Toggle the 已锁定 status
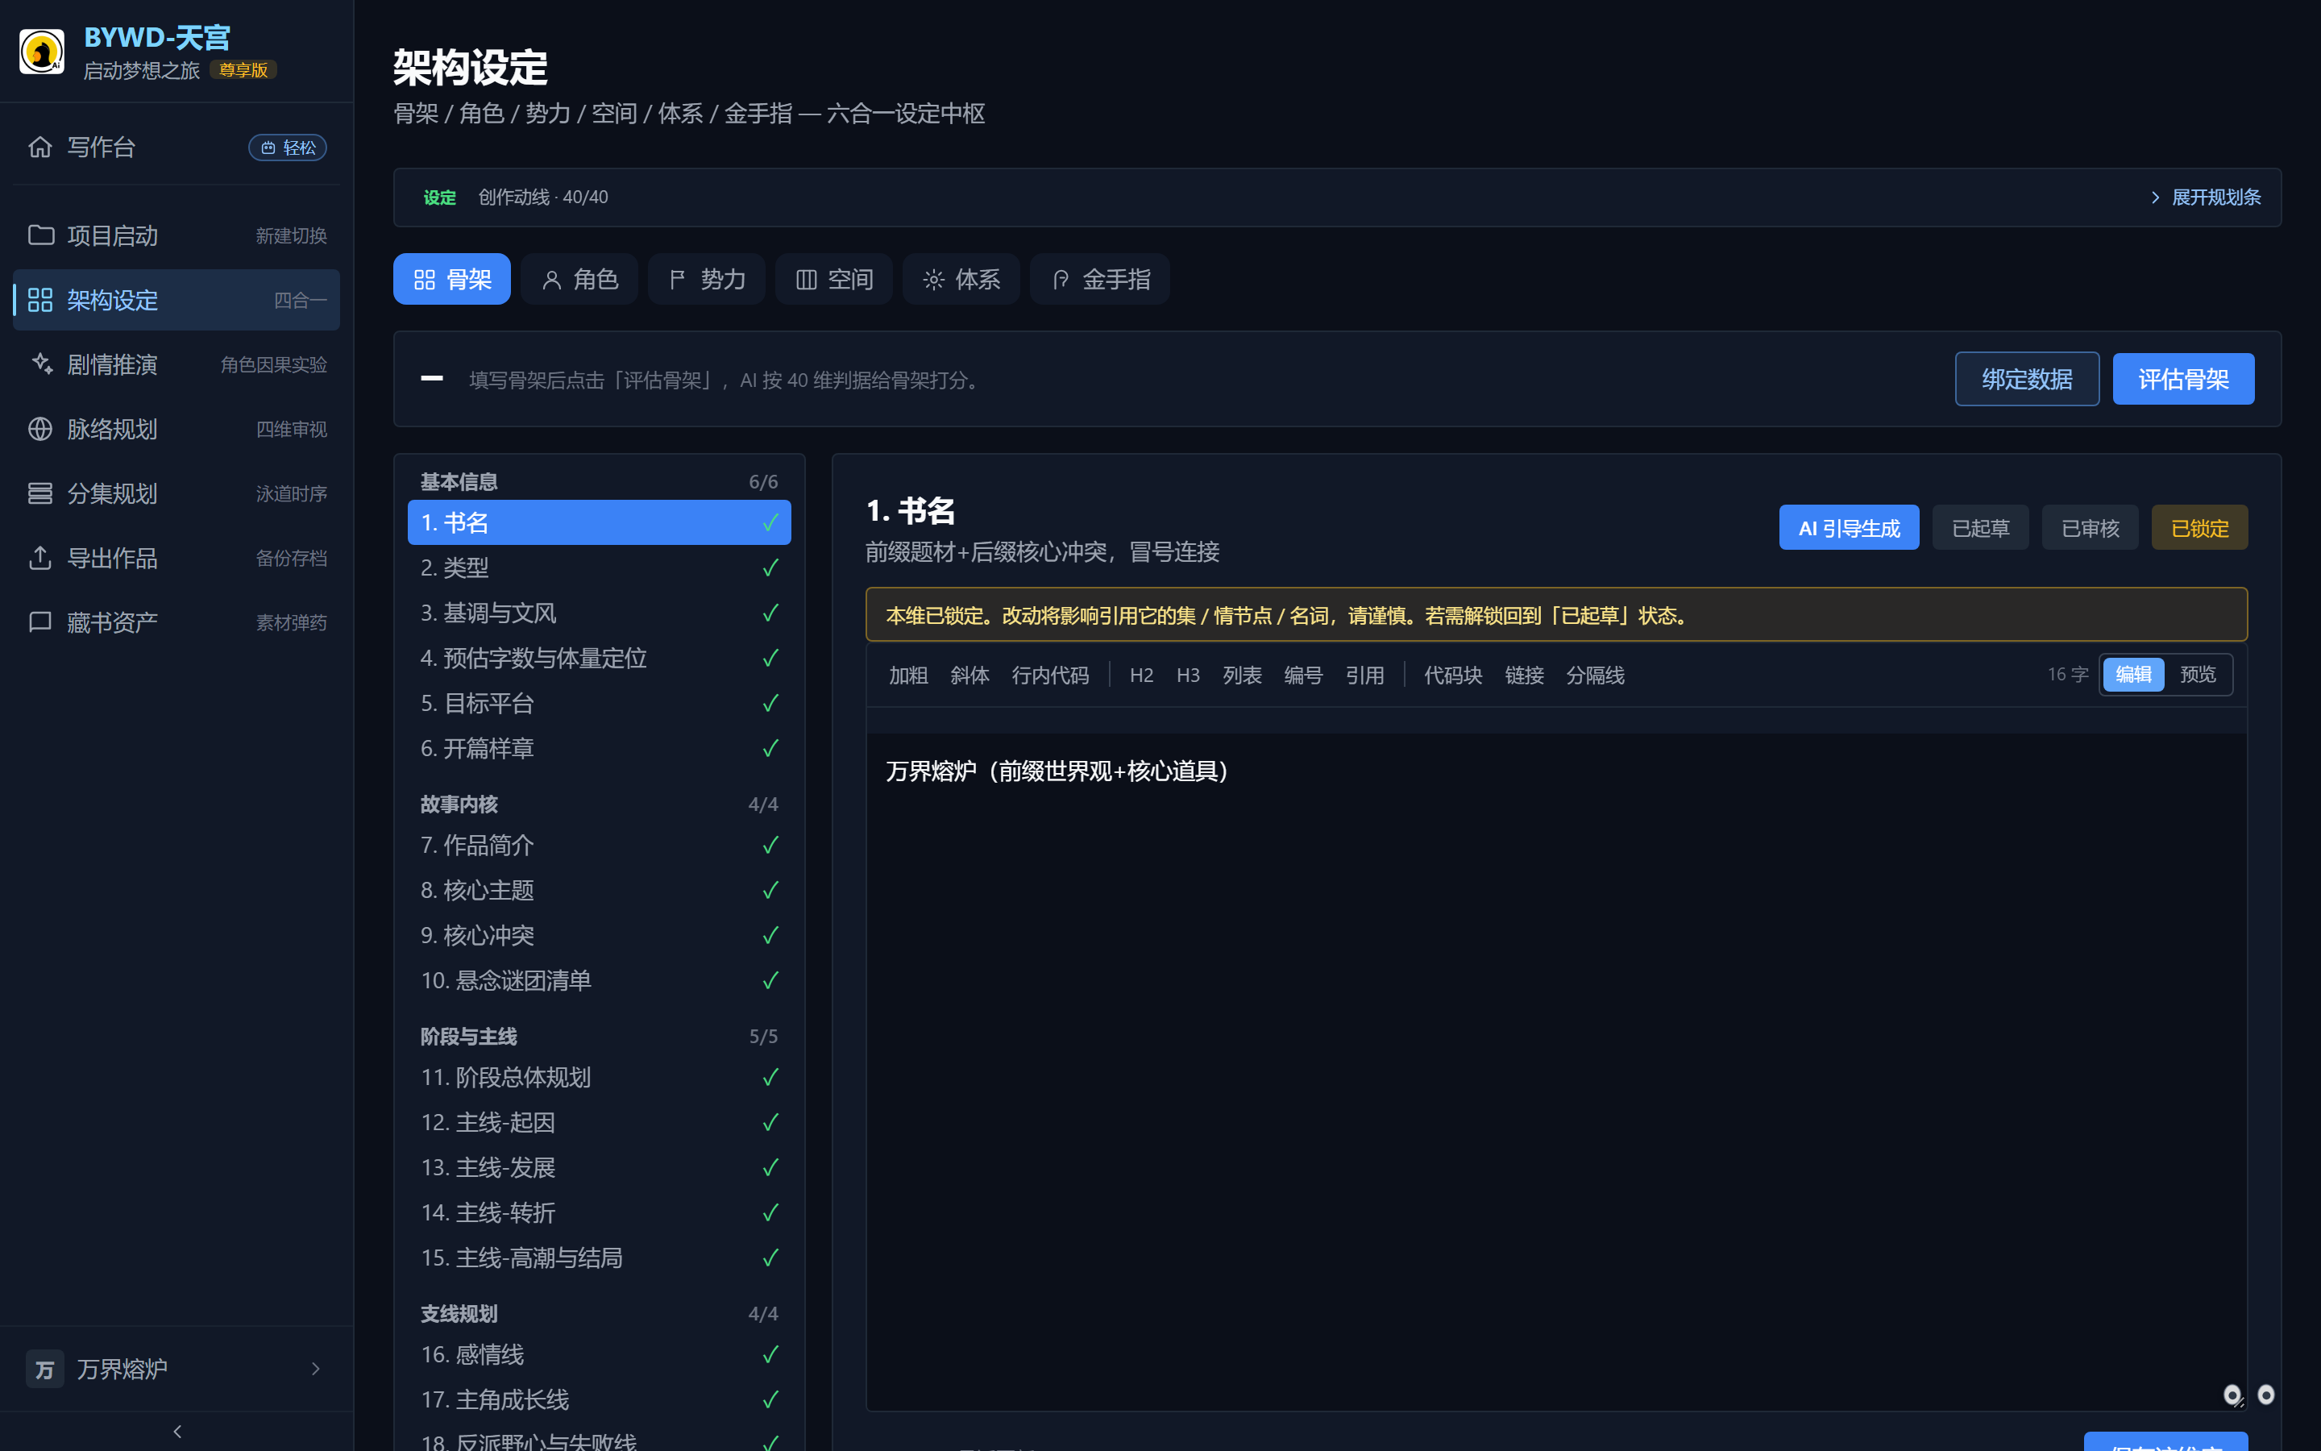This screenshot has width=2321, height=1451. [x=2199, y=528]
